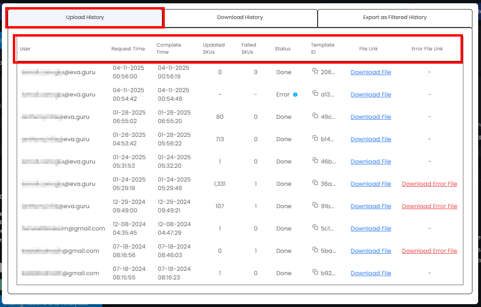Copy template ID starting with 5ba
The image size is (481, 307).
click(x=315, y=250)
